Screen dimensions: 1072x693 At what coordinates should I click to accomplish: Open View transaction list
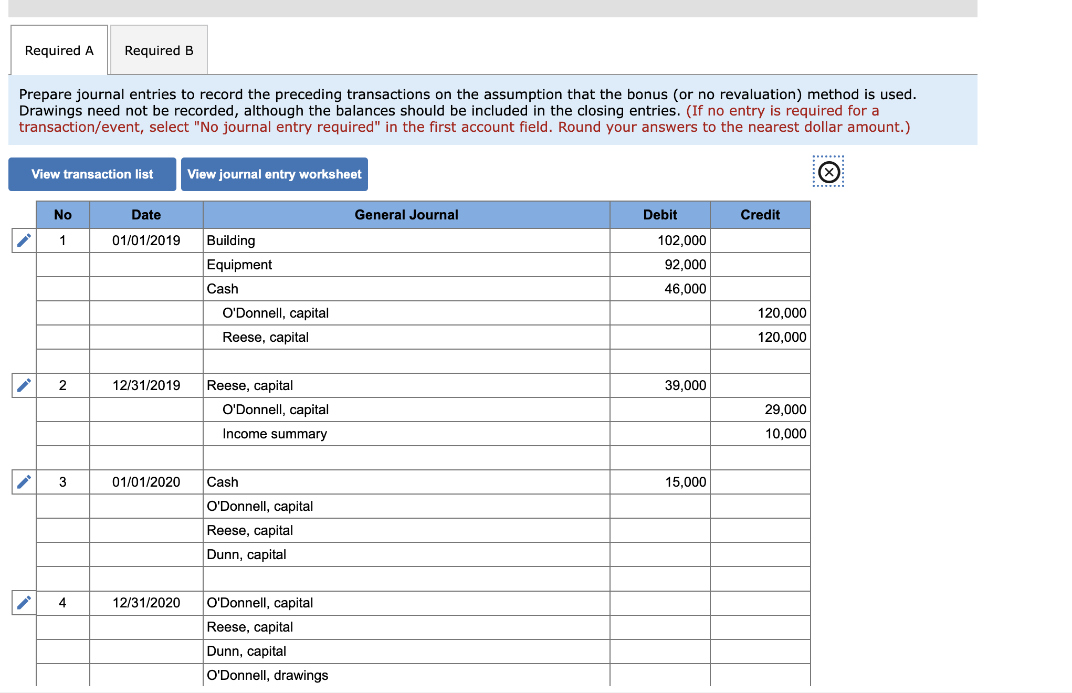tap(92, 174)
